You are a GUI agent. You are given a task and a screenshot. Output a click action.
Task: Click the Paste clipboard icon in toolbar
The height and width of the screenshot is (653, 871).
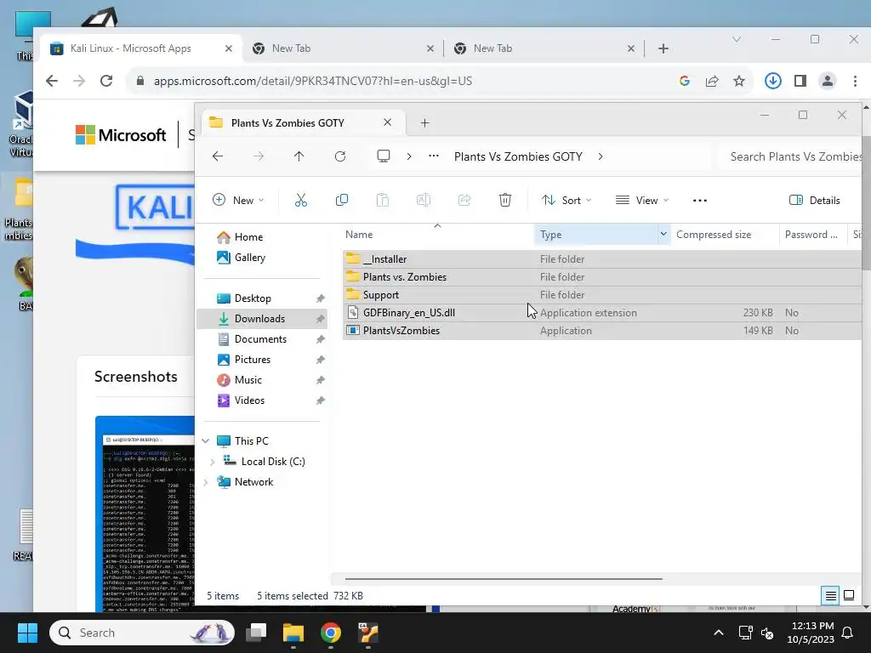pos(383,201)
